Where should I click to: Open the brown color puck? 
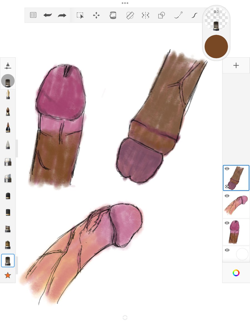click(x=216, y=47)
